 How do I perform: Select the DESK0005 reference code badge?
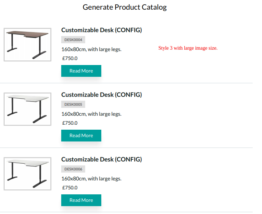(x=73, y=104)
